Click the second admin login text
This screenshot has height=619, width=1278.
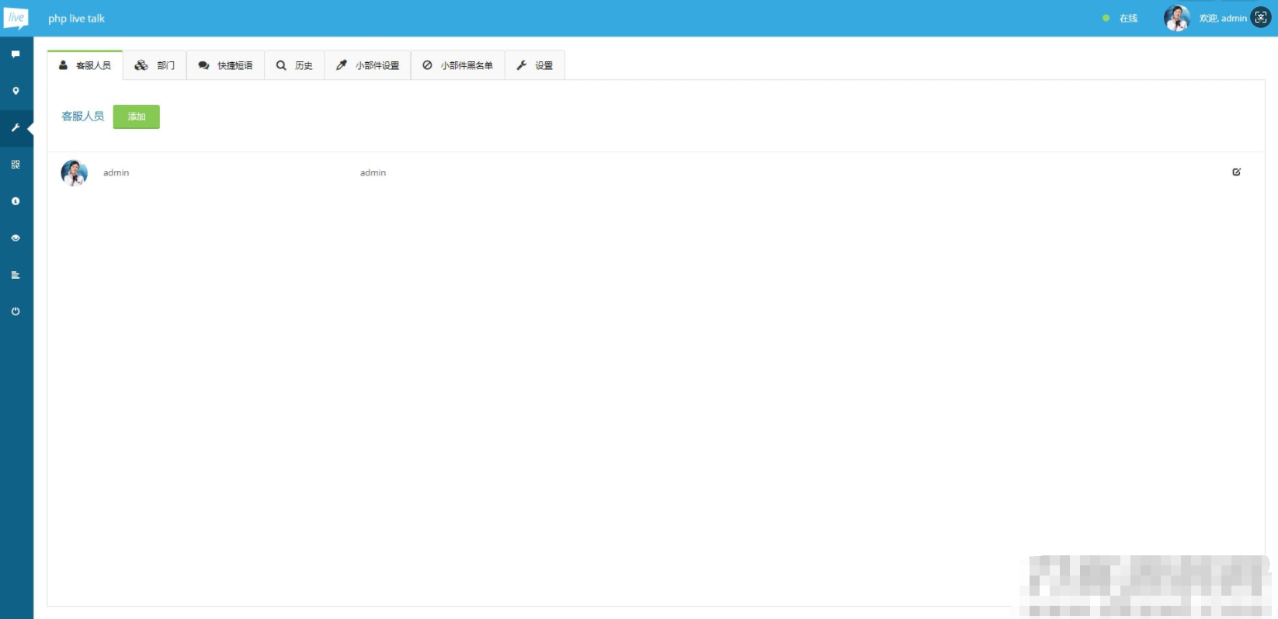point(373,172)
